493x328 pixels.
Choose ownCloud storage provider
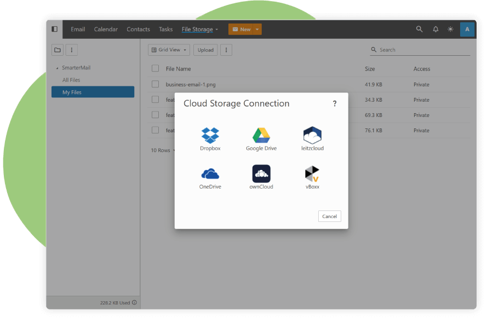pos(261,177)
